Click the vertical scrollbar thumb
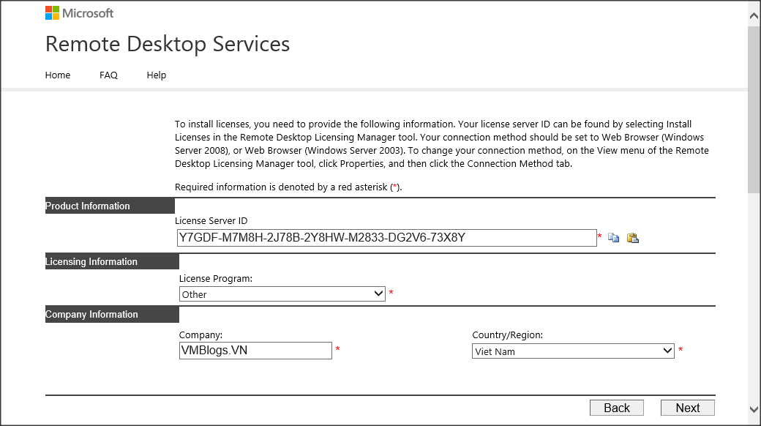This screenshot has width=761, height=426. 754,110
